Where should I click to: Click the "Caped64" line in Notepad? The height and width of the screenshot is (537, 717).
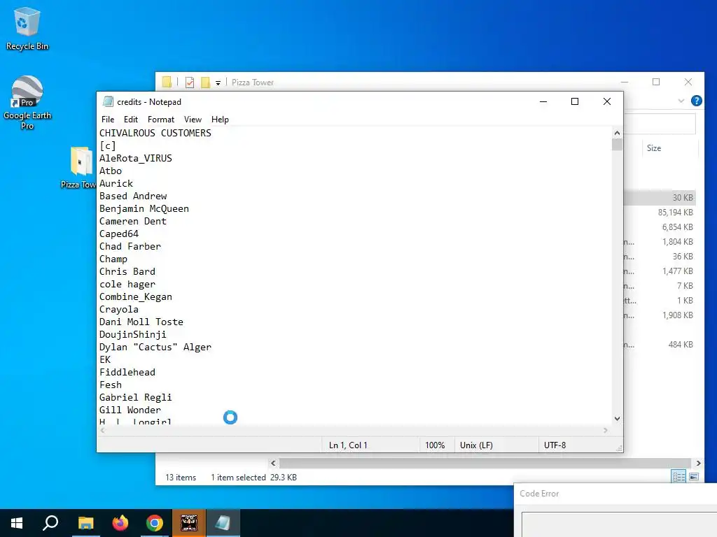119,234
